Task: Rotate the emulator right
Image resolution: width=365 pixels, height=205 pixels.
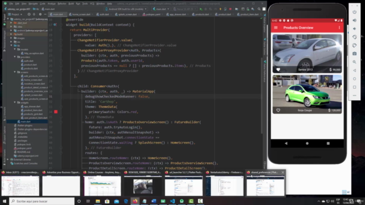Action: click(x=354, y=46)
